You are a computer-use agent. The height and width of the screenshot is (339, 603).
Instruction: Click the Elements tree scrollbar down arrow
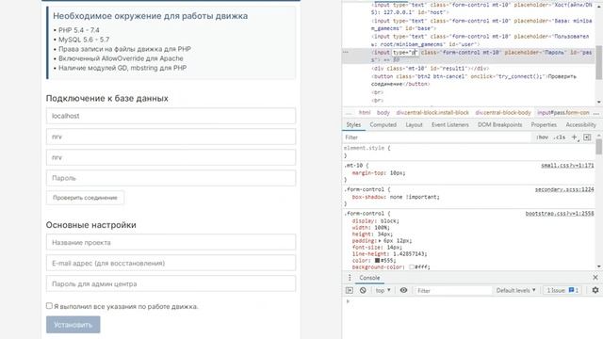tap(599, 102)
